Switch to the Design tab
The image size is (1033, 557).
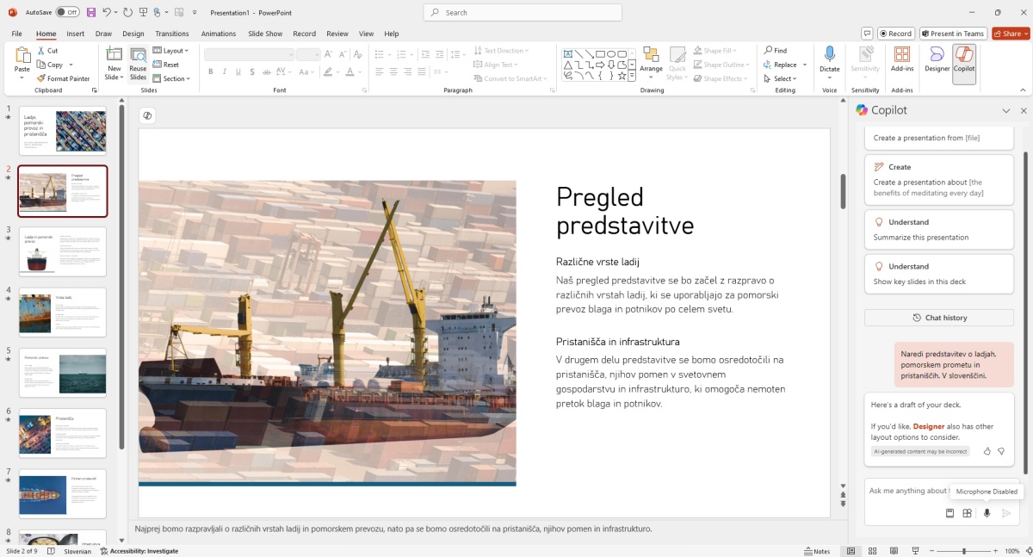point(133,34)
